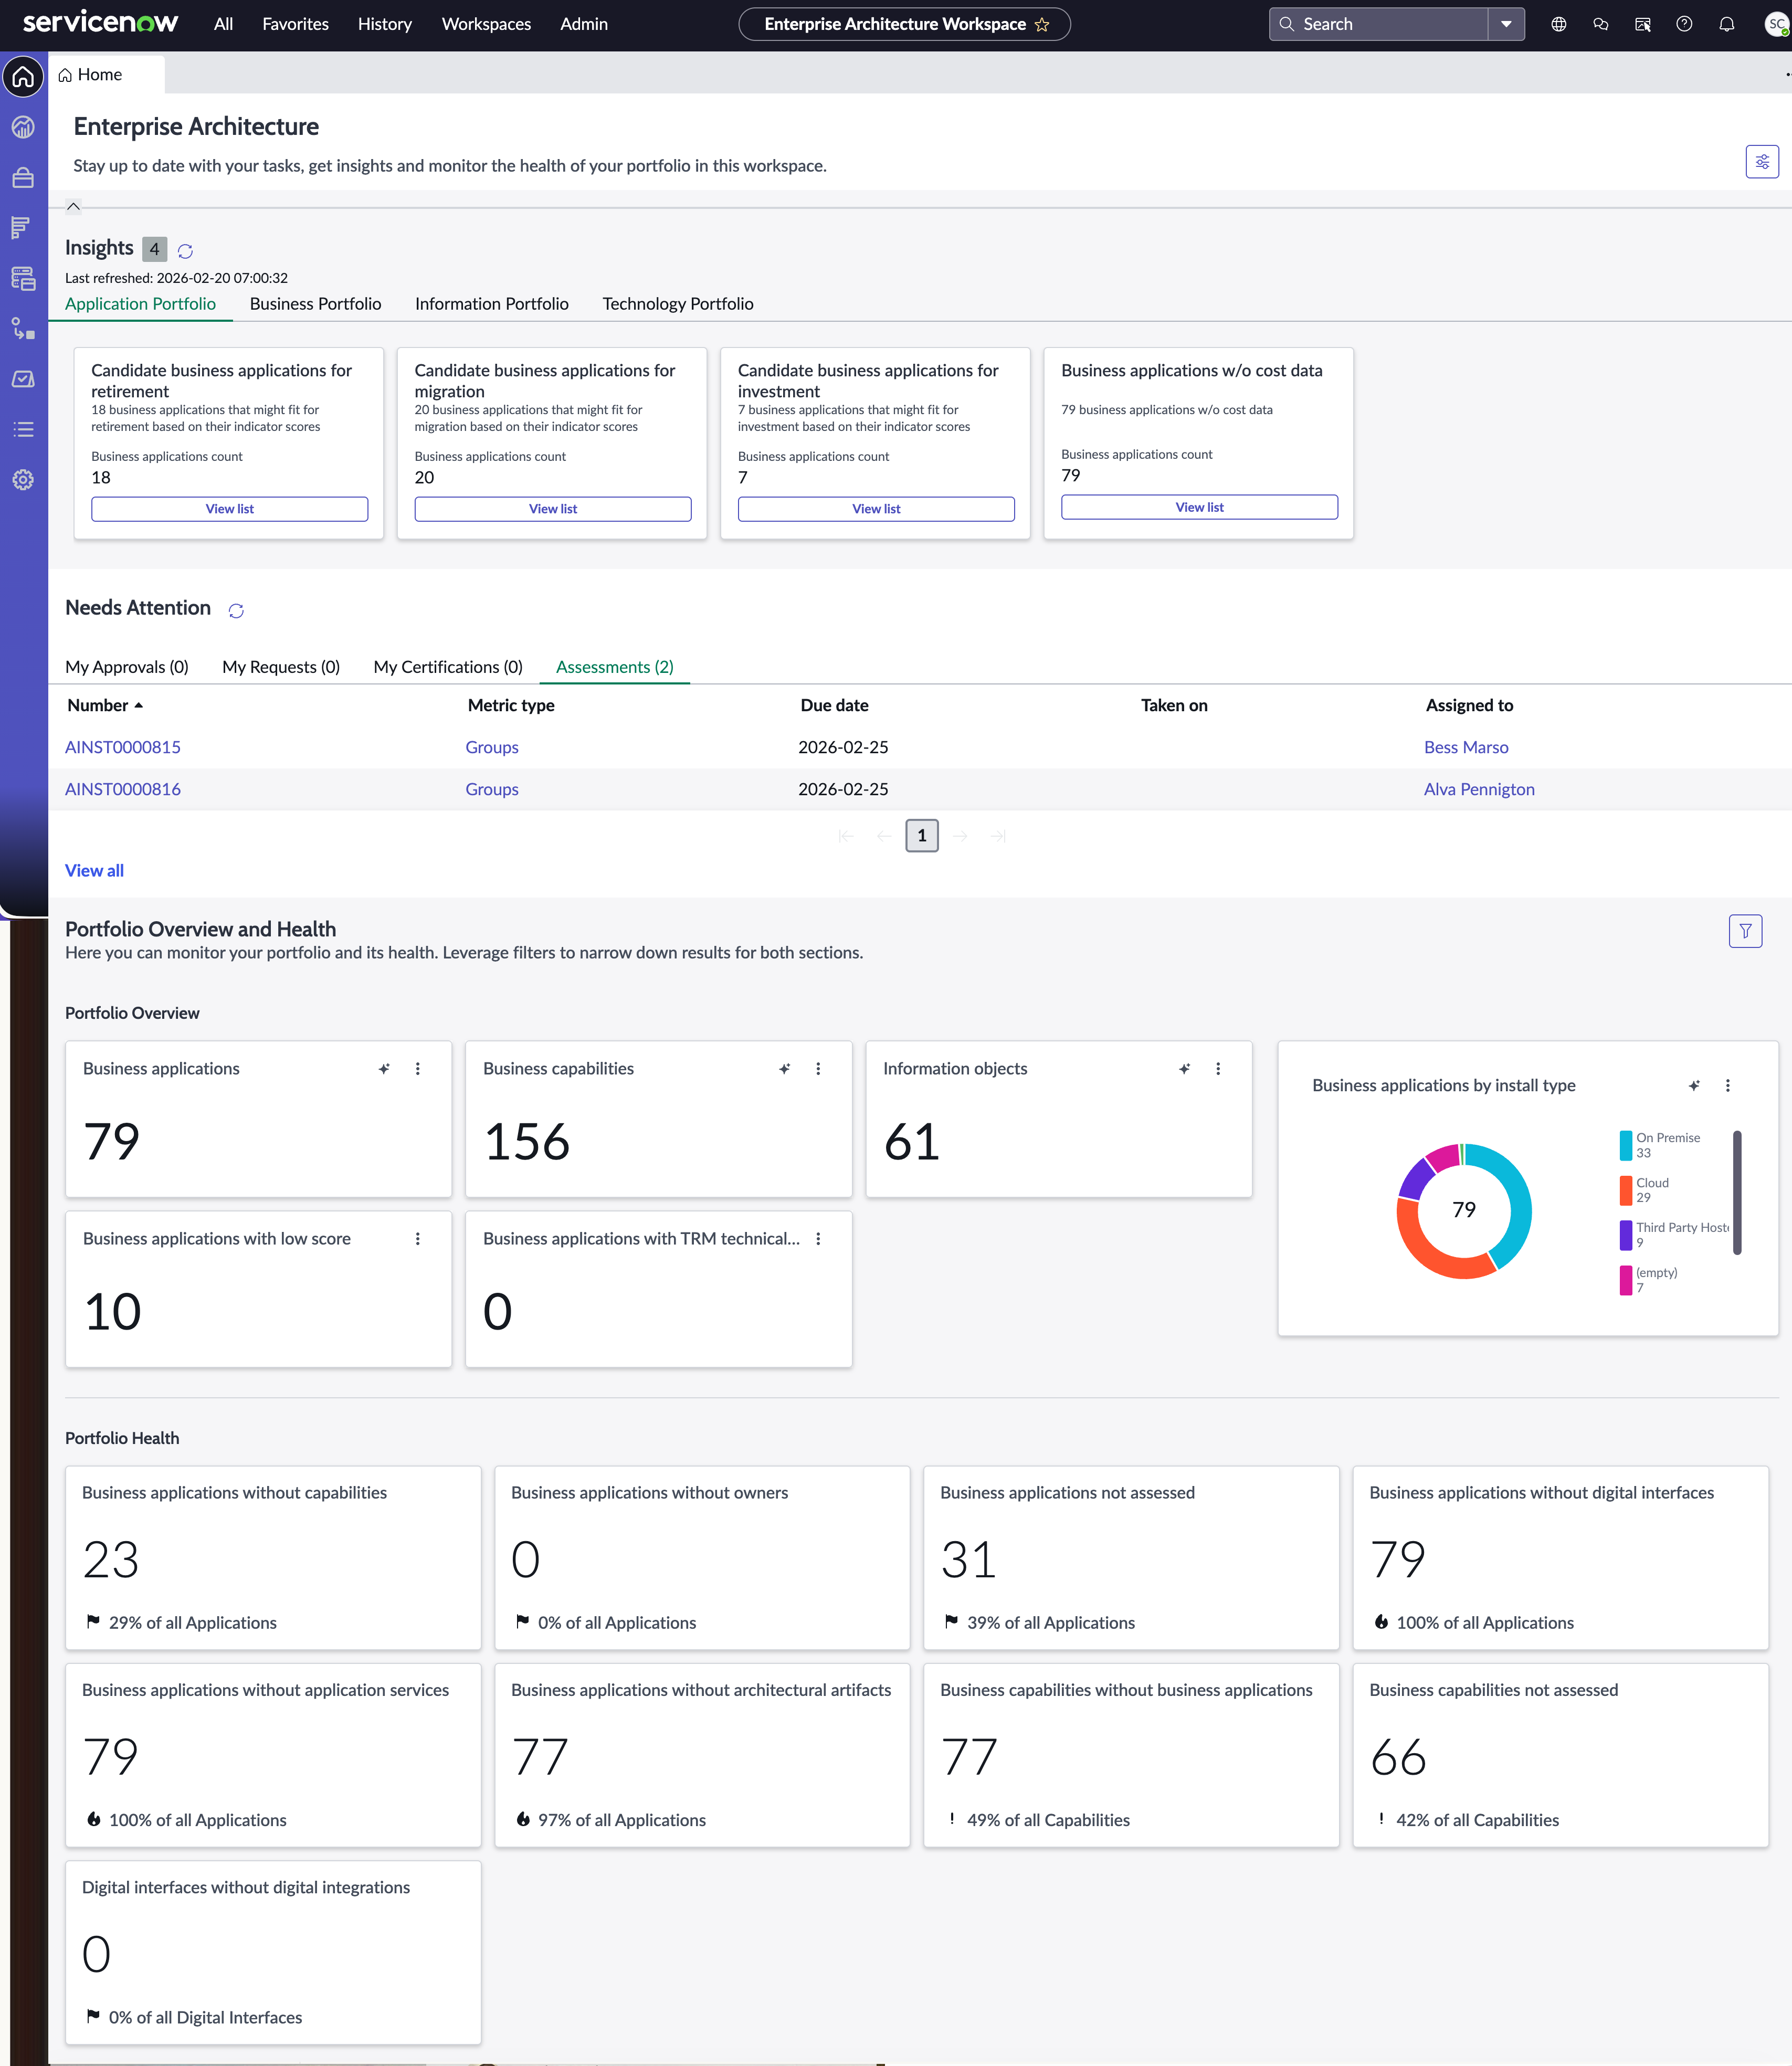This screenshot has height=2066, width=1792.
Task: Click the sparkle icon on Information objects card
Action: (x=1184, y=1069)
